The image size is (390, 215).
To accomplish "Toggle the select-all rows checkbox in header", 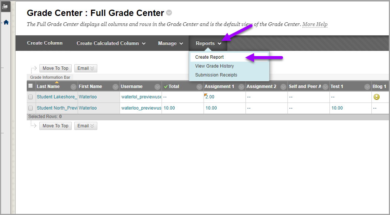I will [x=30, y=86].
